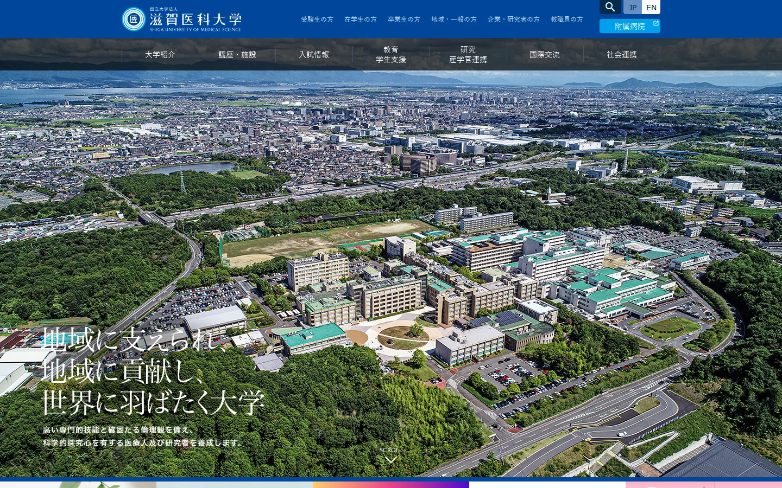
Task: Go to 企業・研究者の方 page
Action: 514,20
